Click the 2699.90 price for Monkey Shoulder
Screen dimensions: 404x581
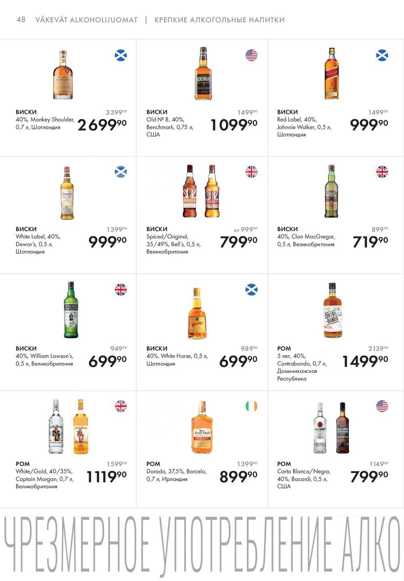click(x=102, y=124)
